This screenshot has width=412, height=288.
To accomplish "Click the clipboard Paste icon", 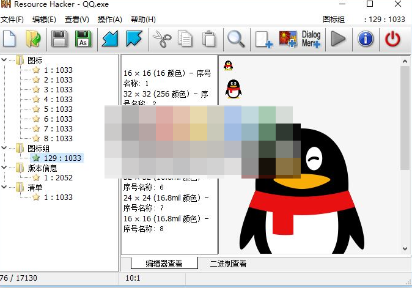I will [209, 39].
